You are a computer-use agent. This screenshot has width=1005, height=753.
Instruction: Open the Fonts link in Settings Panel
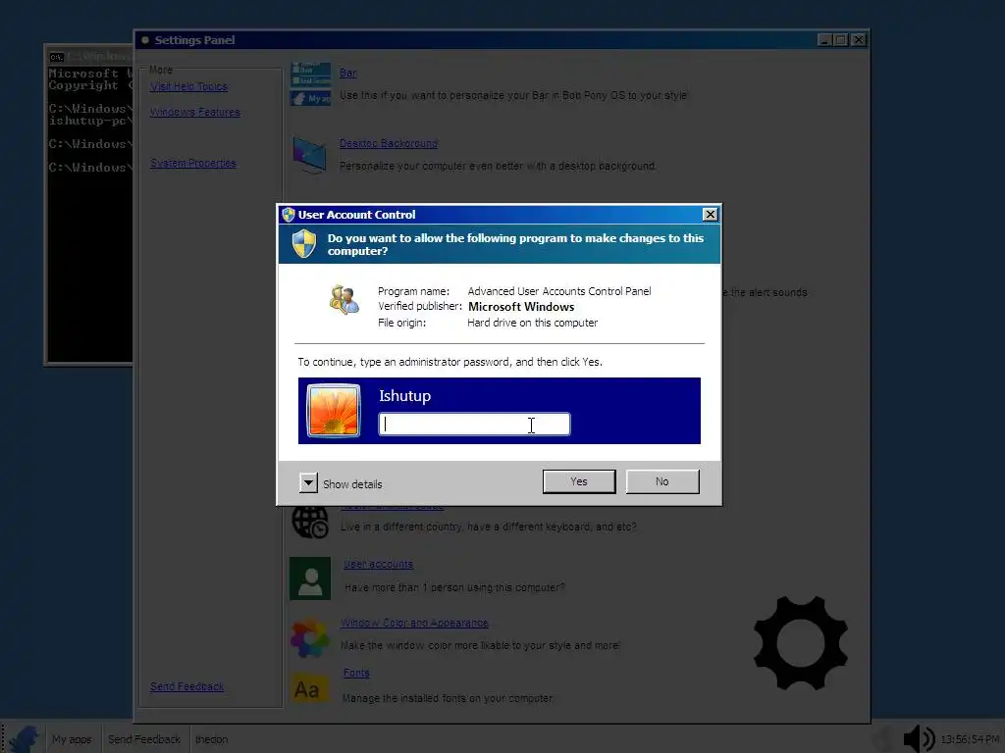pos(356,673)
